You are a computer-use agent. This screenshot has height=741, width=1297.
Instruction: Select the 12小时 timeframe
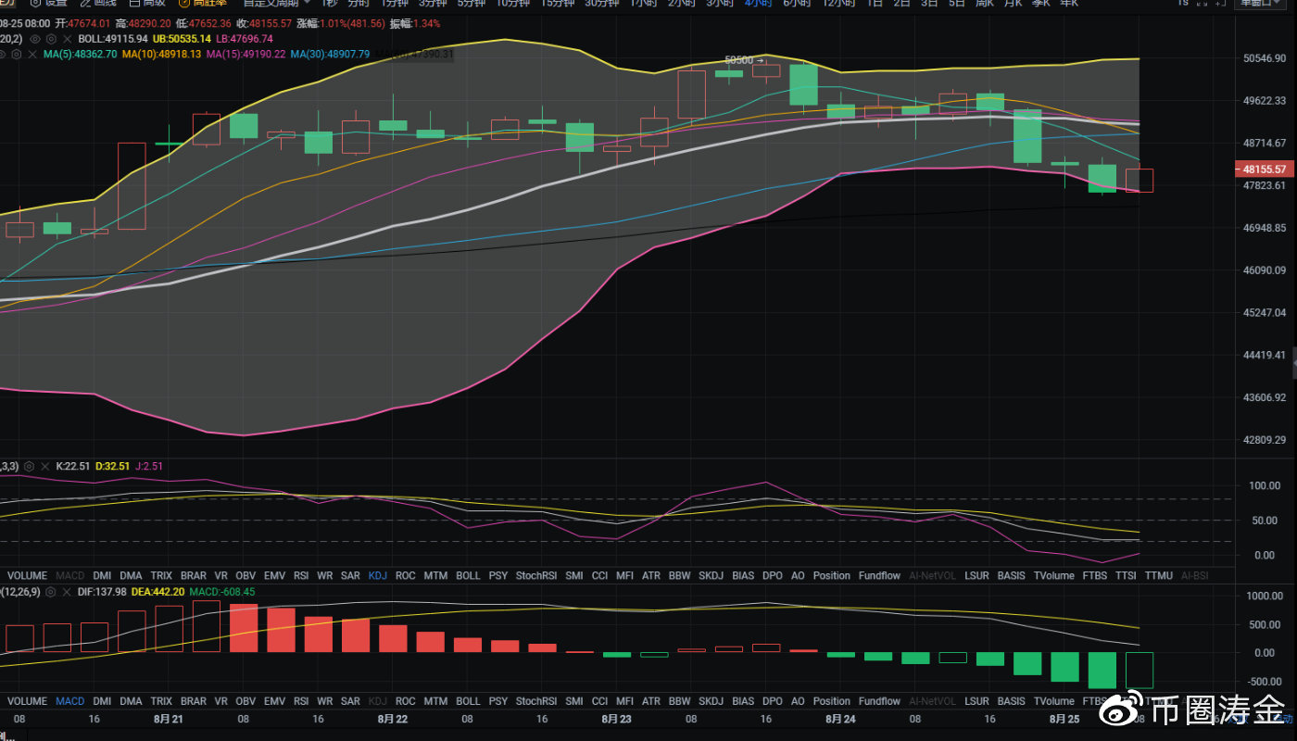pyautogui.click(x=838, y=3)
